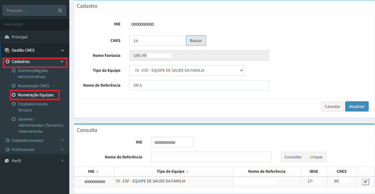Focus the Nome de Referência search field

[x=211, y=157]
